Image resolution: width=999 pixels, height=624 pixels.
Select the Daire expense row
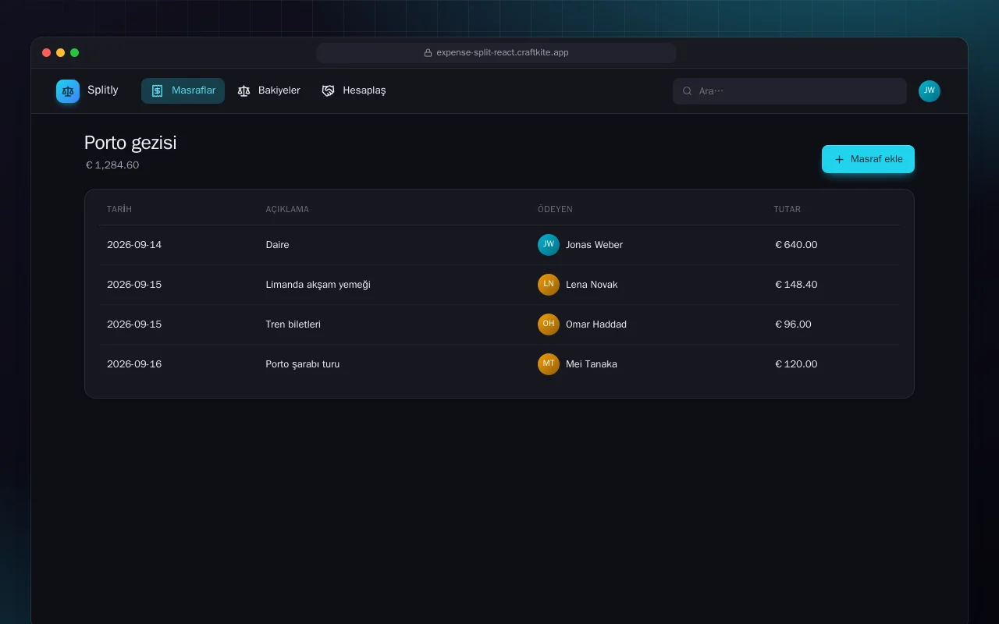499,245
